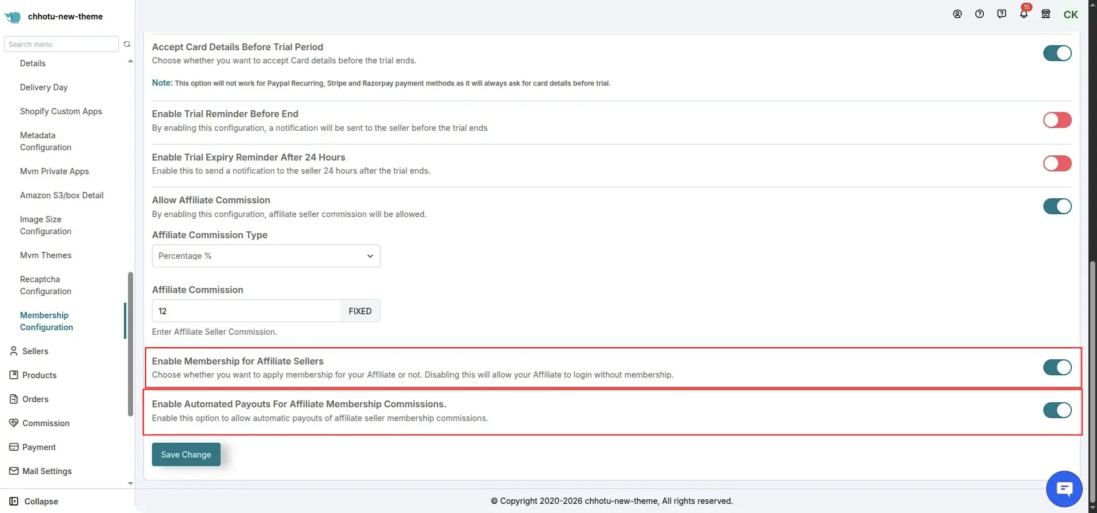Refresh the menu with the reload icon
This screenshot has height=513, width=1097.
[127, 44]
